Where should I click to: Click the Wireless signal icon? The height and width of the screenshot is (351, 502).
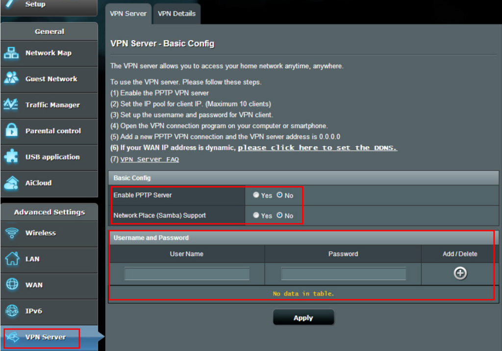click(x=12, y=233)
